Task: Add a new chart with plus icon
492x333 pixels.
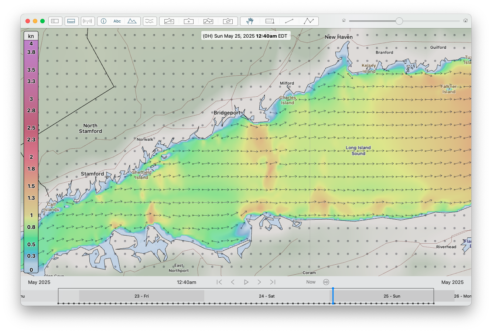Action: [x=189, y=21]
